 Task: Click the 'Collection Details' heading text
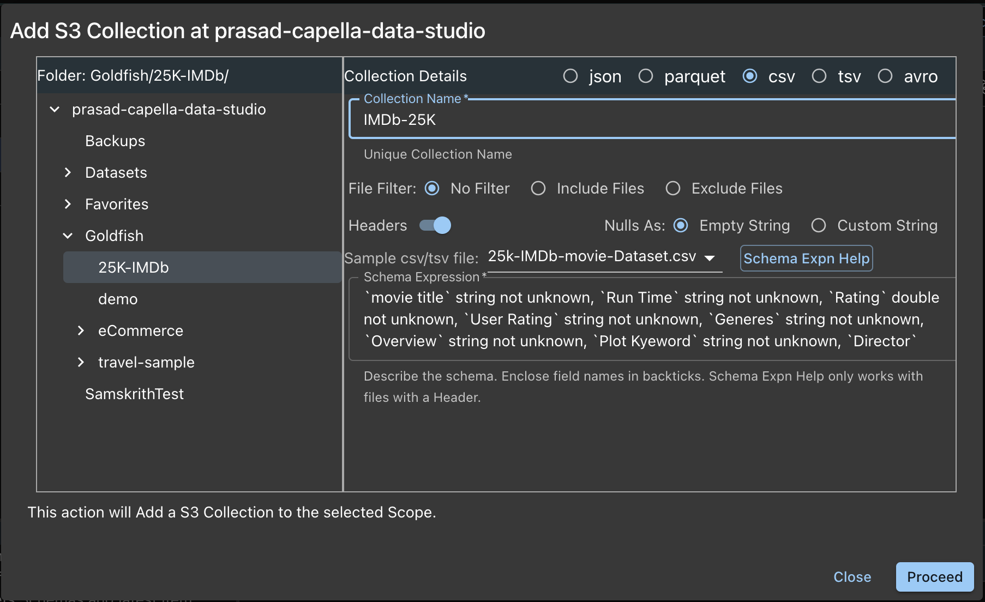[x=405, y=76]
